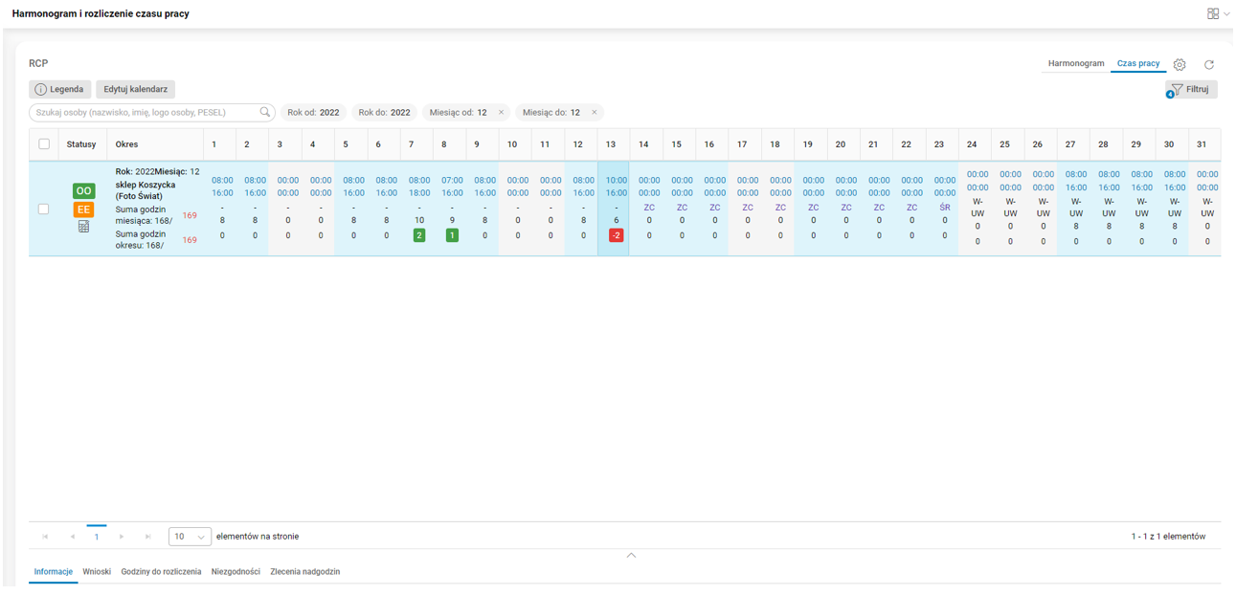Go to the previous page
Viewport: 1236px width, 595px height.
point(73,537)
